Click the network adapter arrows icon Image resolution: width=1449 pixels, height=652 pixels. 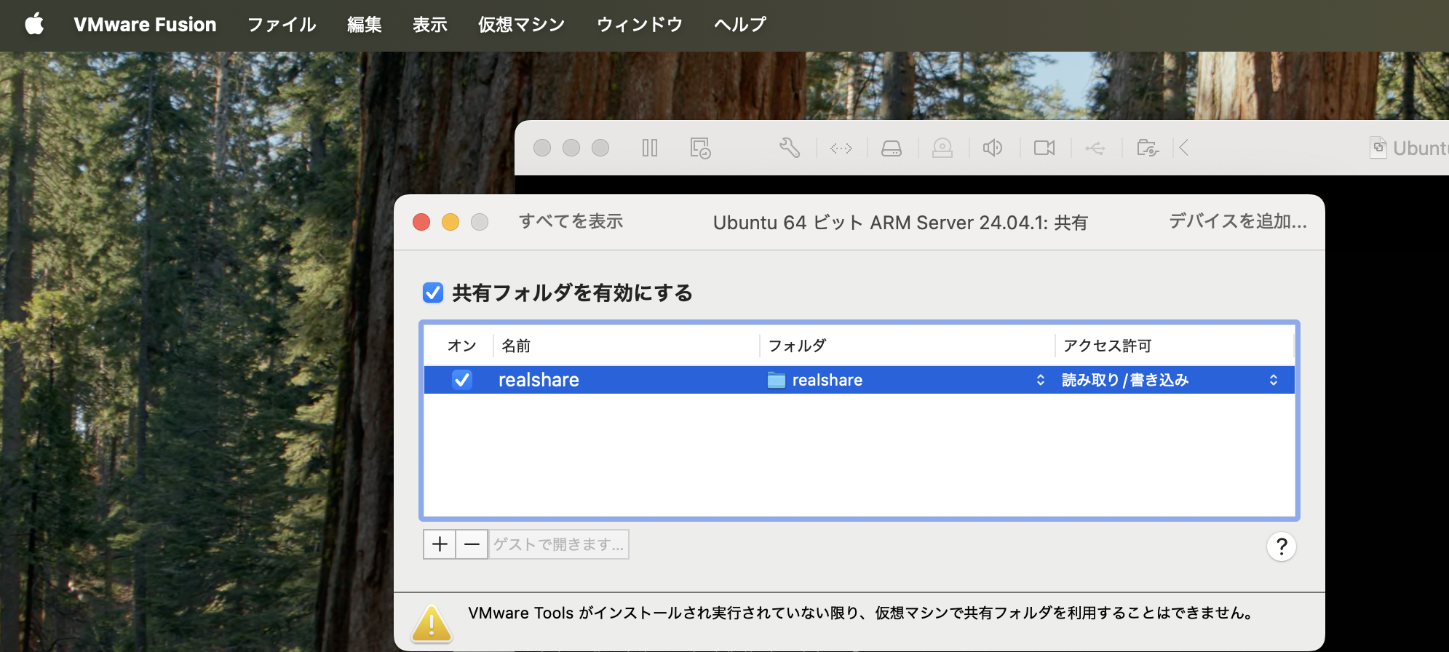point(841,148)
